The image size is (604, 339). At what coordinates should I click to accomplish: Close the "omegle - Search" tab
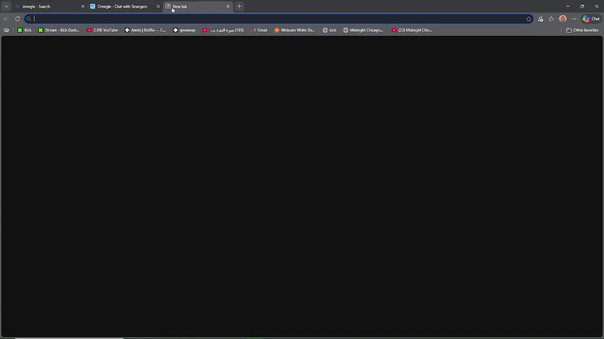83,7
